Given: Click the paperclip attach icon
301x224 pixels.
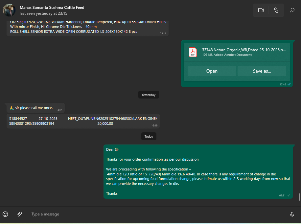Looking at the screenshot, I should click(x=19, y=214).
